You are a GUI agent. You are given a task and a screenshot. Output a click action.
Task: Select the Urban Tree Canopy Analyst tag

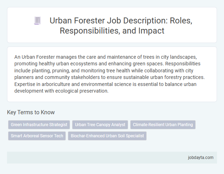point(100,125)
